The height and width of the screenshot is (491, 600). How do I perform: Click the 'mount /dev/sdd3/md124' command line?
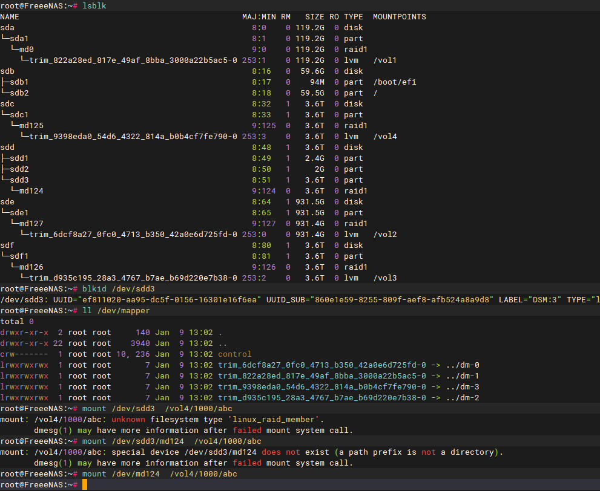pos(172,441)
